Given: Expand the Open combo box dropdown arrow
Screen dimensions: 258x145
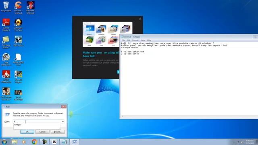Looking at the screenshot, I should tap(63, 122).
